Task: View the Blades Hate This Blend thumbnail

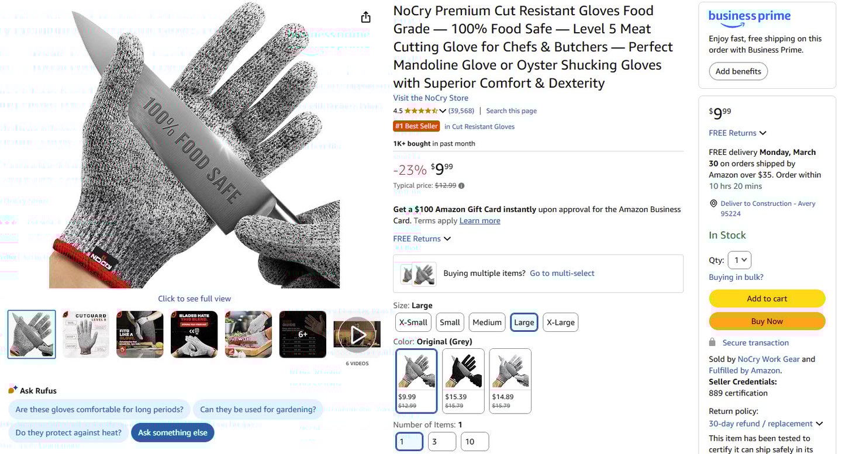Action: 194,334
